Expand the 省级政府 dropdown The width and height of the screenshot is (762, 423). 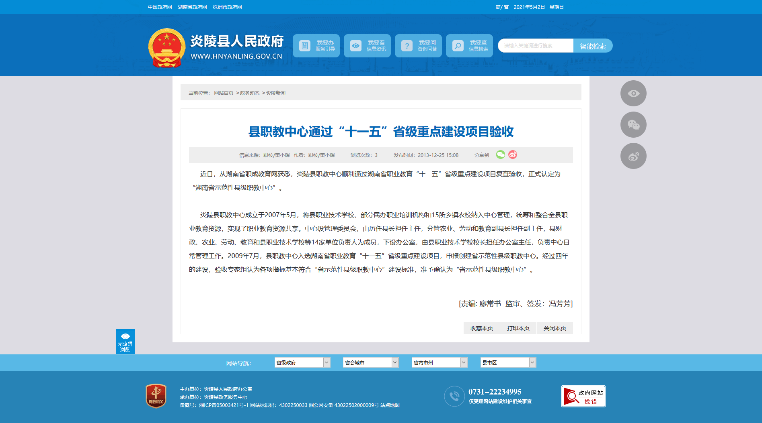point(302,362)
